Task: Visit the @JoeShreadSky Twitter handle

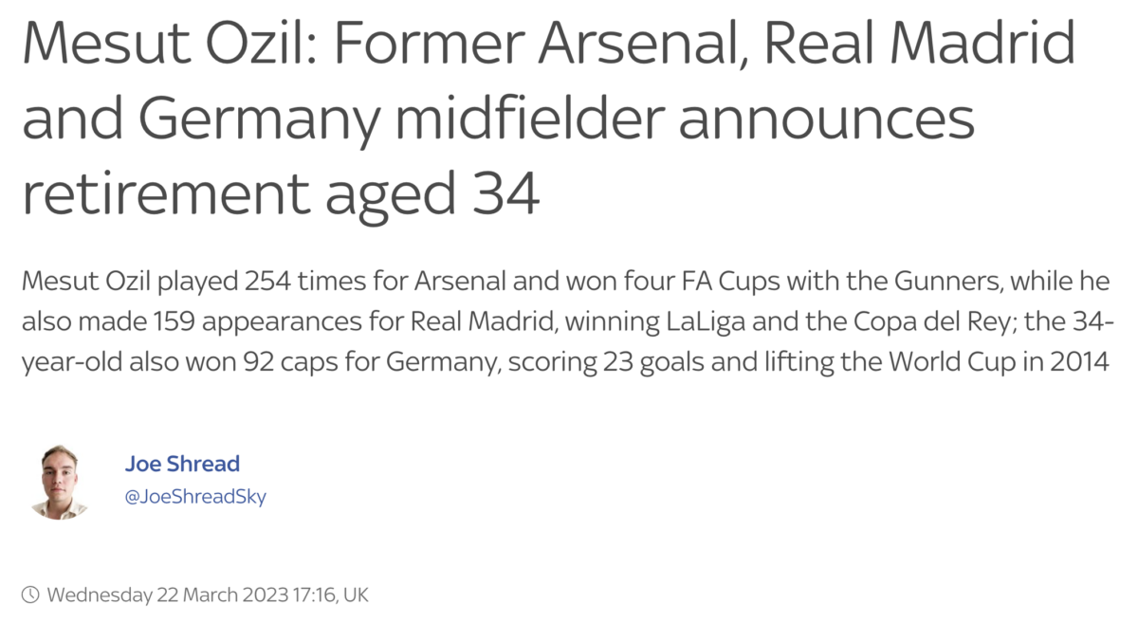Action: coord(195,497)
